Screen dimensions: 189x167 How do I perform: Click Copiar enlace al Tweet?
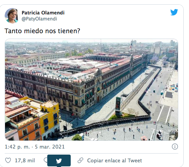[x=115, y=161]
